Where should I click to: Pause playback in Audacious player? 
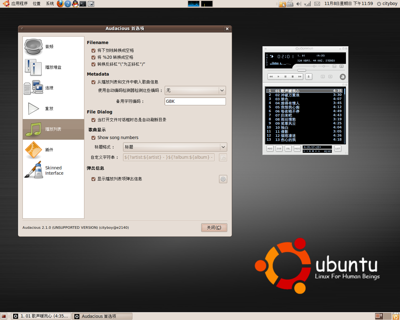point(285,77)
